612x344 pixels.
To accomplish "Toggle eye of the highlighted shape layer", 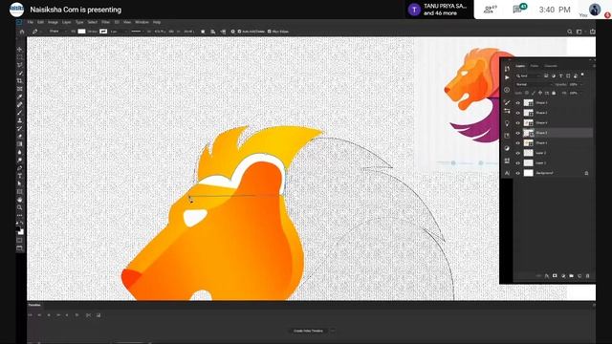I will click(518, 133).
